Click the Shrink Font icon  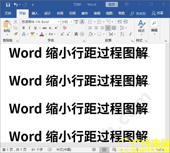tap(68, 34)
